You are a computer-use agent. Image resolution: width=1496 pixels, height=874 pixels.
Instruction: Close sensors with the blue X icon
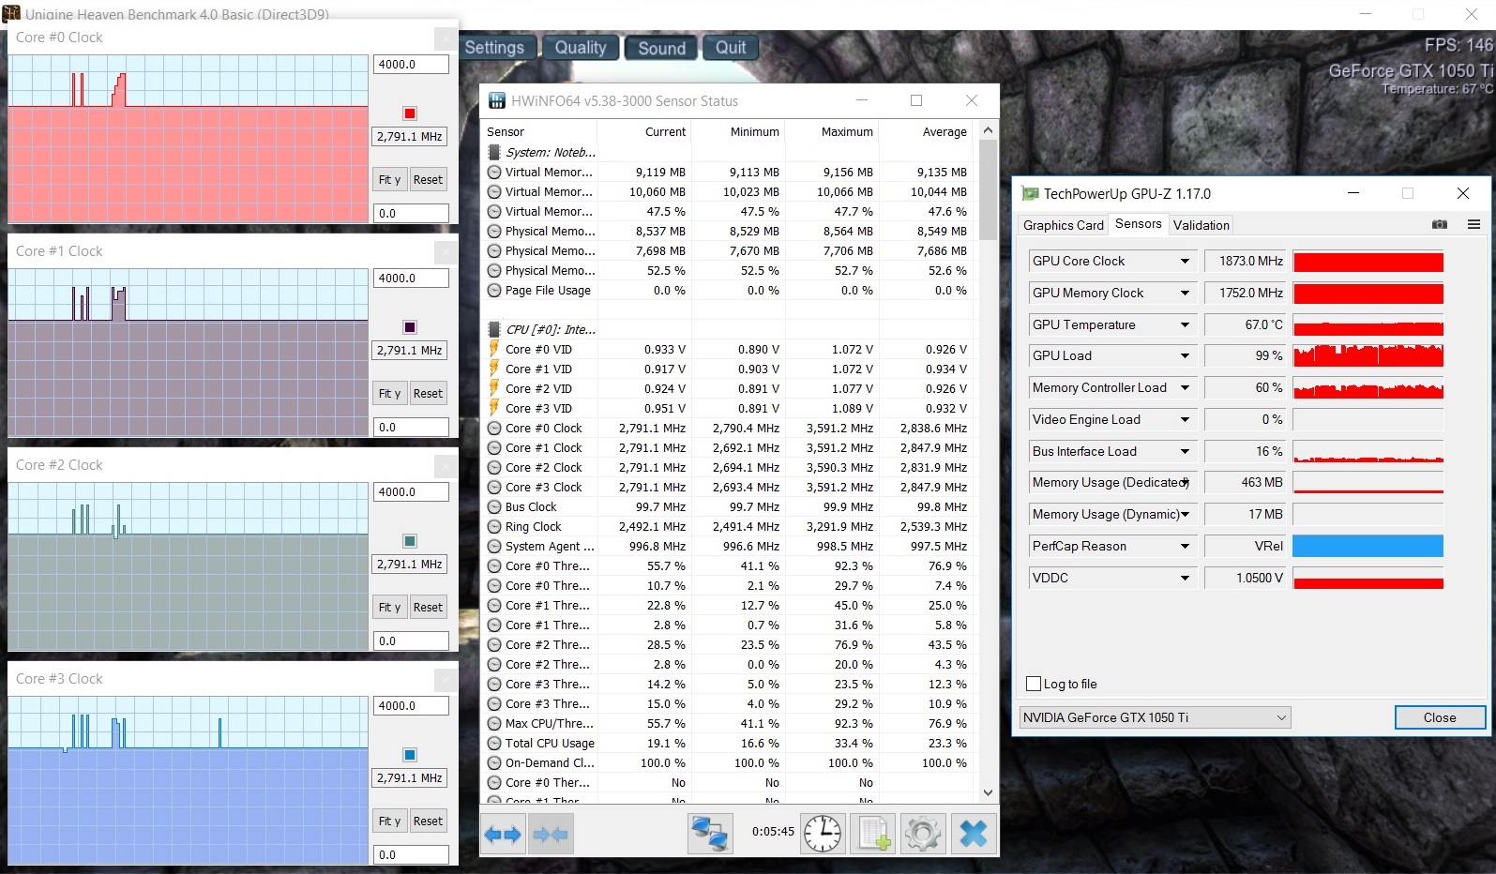coord(974,834)
